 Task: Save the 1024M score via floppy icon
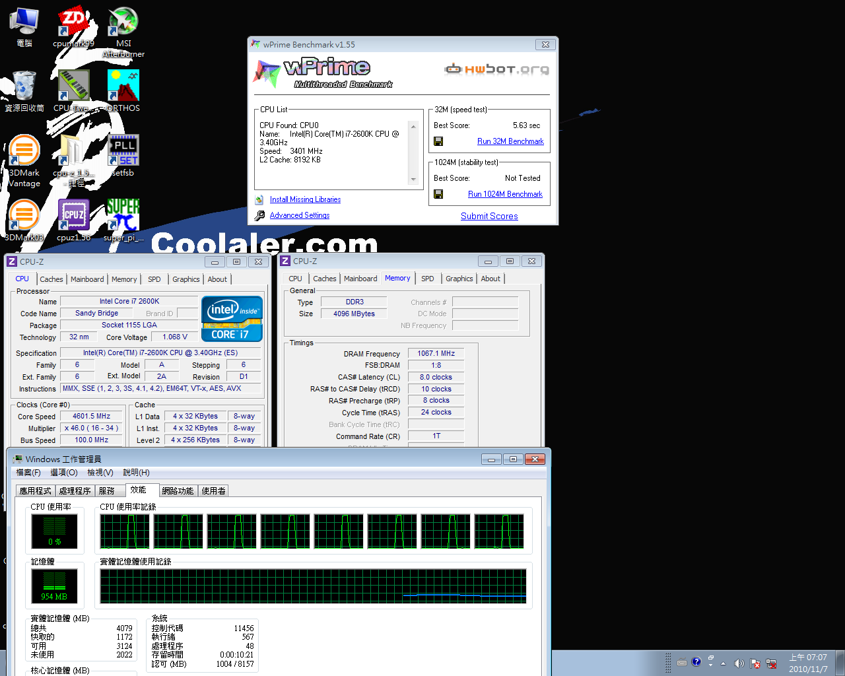pos(438,194)
